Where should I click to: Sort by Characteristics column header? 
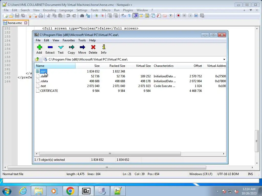click(165, 66)
